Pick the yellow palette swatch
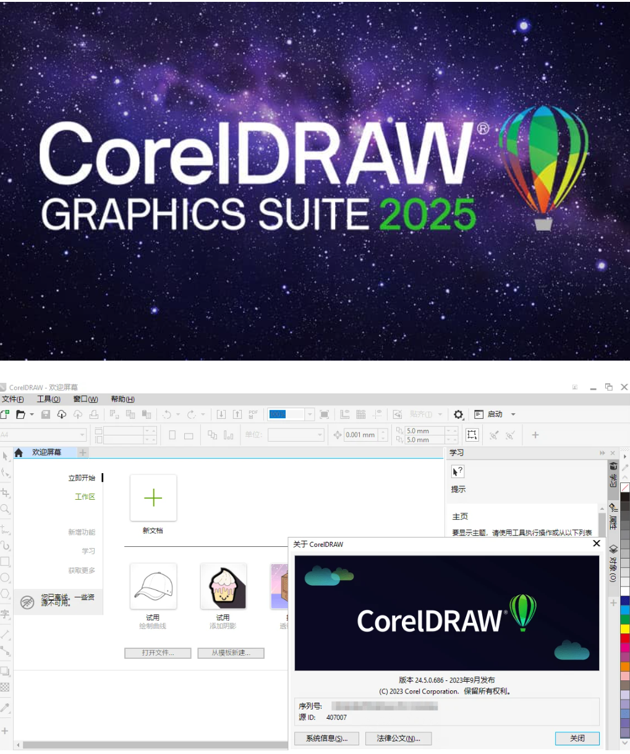Image resolution: width=630 pixels, height=754 pixels. click(625, 629)
